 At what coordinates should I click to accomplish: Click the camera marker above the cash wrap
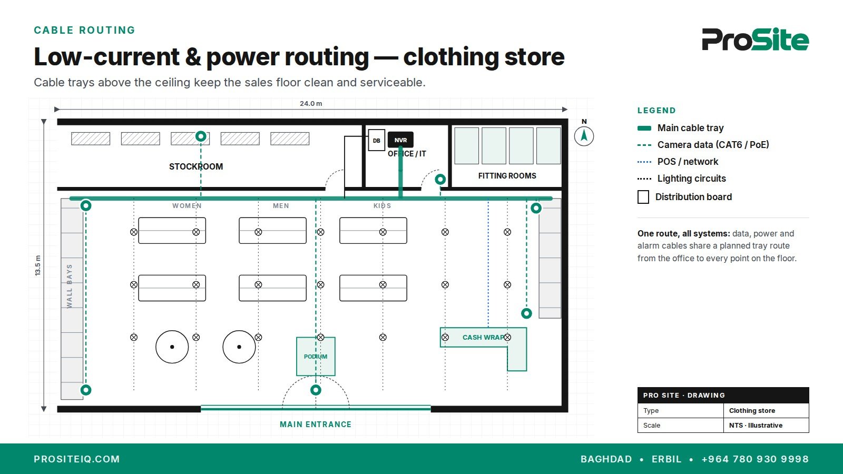coord(526,313)
